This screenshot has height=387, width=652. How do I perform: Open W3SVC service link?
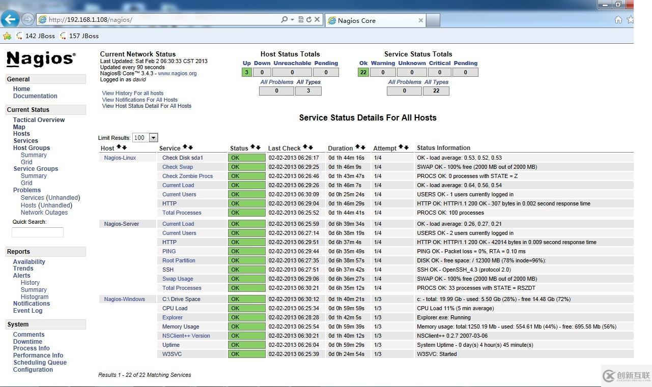[172, 354]
